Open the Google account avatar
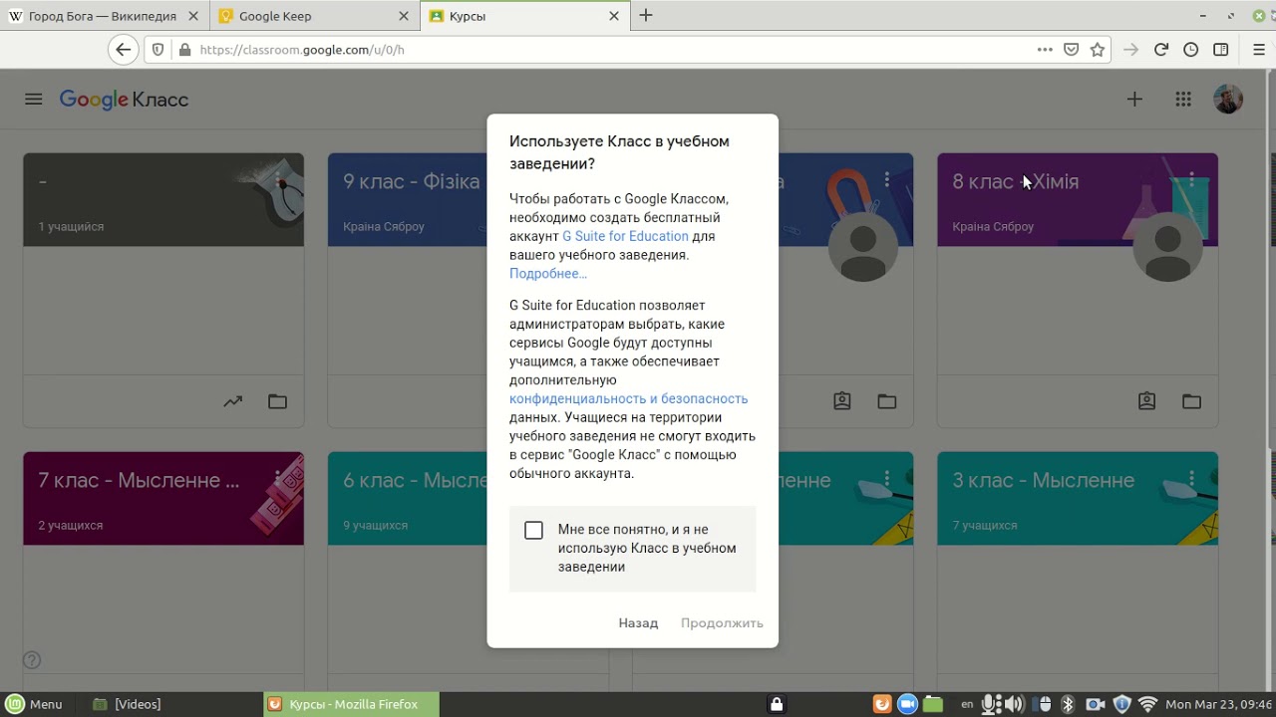 pyautogui.click(x=1228, y=100)
